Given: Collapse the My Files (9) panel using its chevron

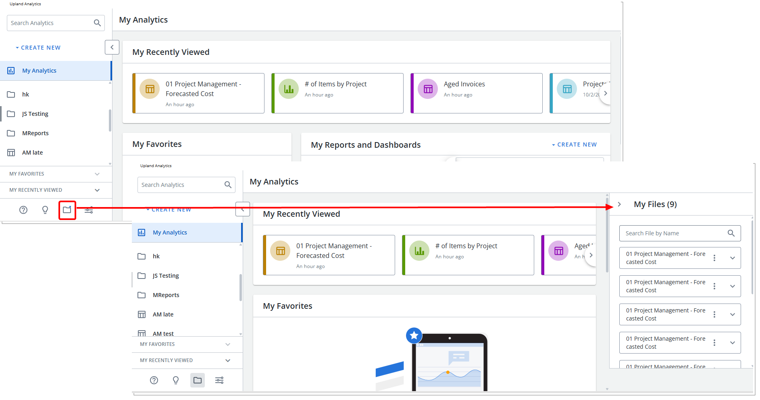Looking at the screenshot, I should click(x=619, y=204).
